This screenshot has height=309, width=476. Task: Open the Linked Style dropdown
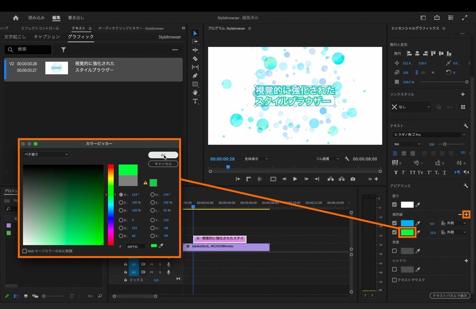coord(411,107)
